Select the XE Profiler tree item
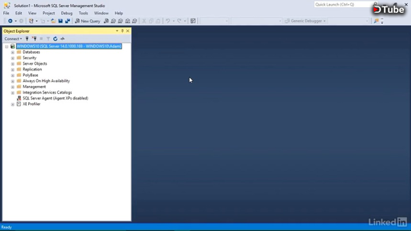The image size is (411, 231). [31, 104]
